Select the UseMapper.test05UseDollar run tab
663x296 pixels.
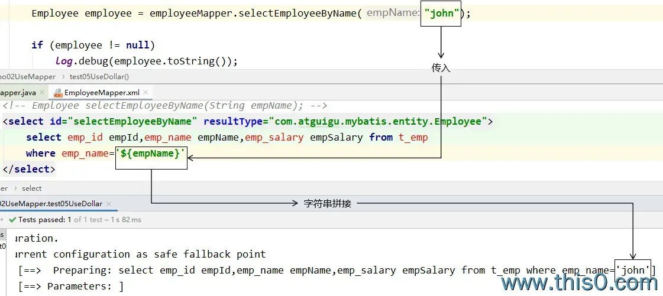(x=50, y=204)
